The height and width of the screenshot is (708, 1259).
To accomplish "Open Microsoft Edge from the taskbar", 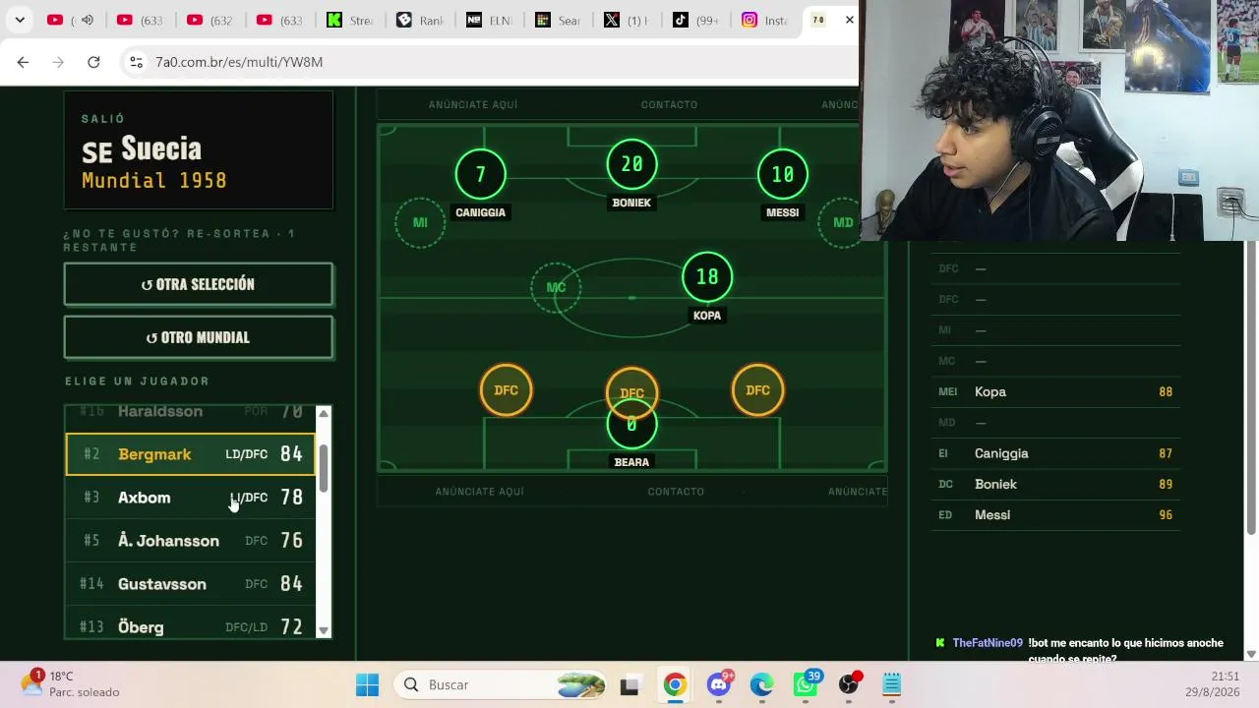I will [761, 684].
